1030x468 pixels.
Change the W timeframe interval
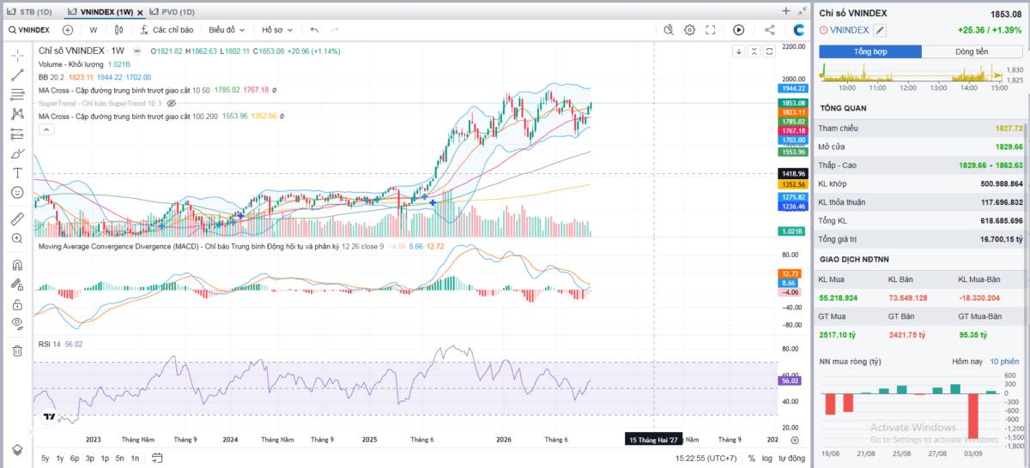pyautogui.click(x=93, y=29)
